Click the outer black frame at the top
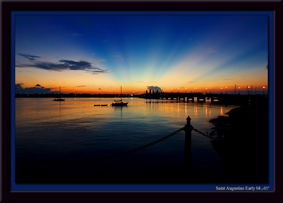 [141, 5]
